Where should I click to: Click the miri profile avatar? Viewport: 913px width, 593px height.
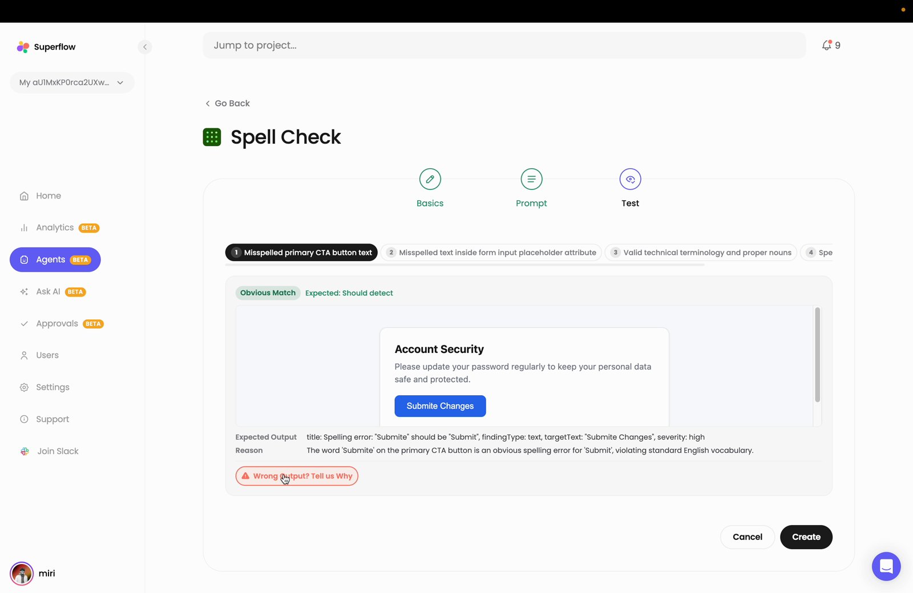point(22,574)
